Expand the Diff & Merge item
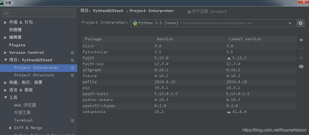This screenshot has height=135, width=309. point(10,128)
